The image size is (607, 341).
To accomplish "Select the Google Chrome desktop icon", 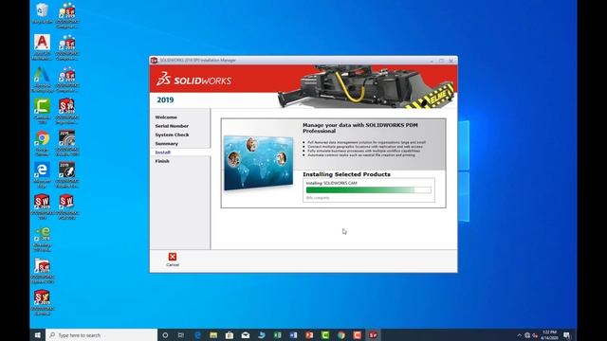I will coord(42,143).
